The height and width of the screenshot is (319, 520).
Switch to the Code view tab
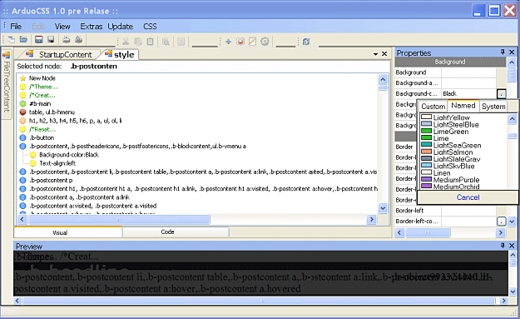coord(176,232)
